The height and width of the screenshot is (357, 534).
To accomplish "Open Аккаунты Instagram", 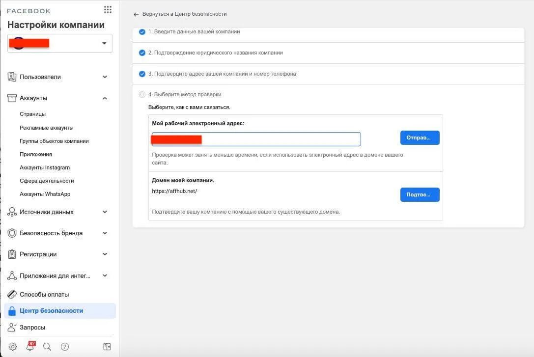I will tap(45, 167).
